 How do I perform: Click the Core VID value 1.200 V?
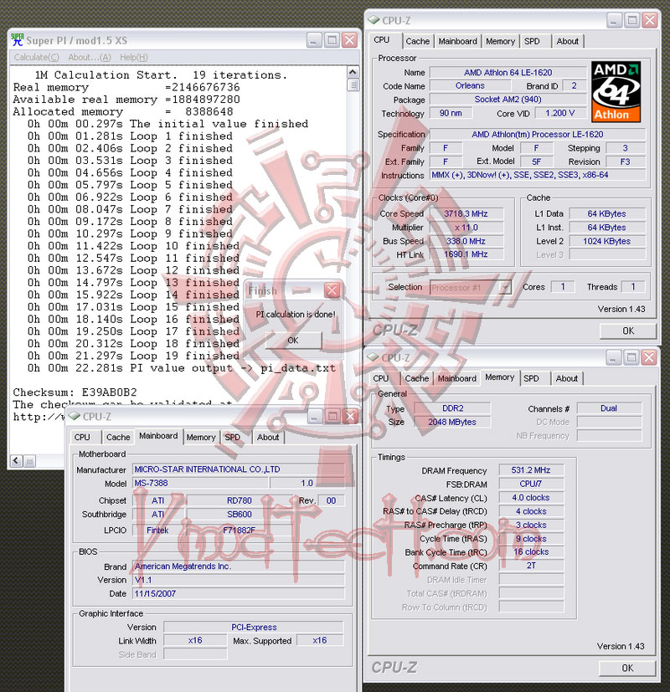click(560, 113)
